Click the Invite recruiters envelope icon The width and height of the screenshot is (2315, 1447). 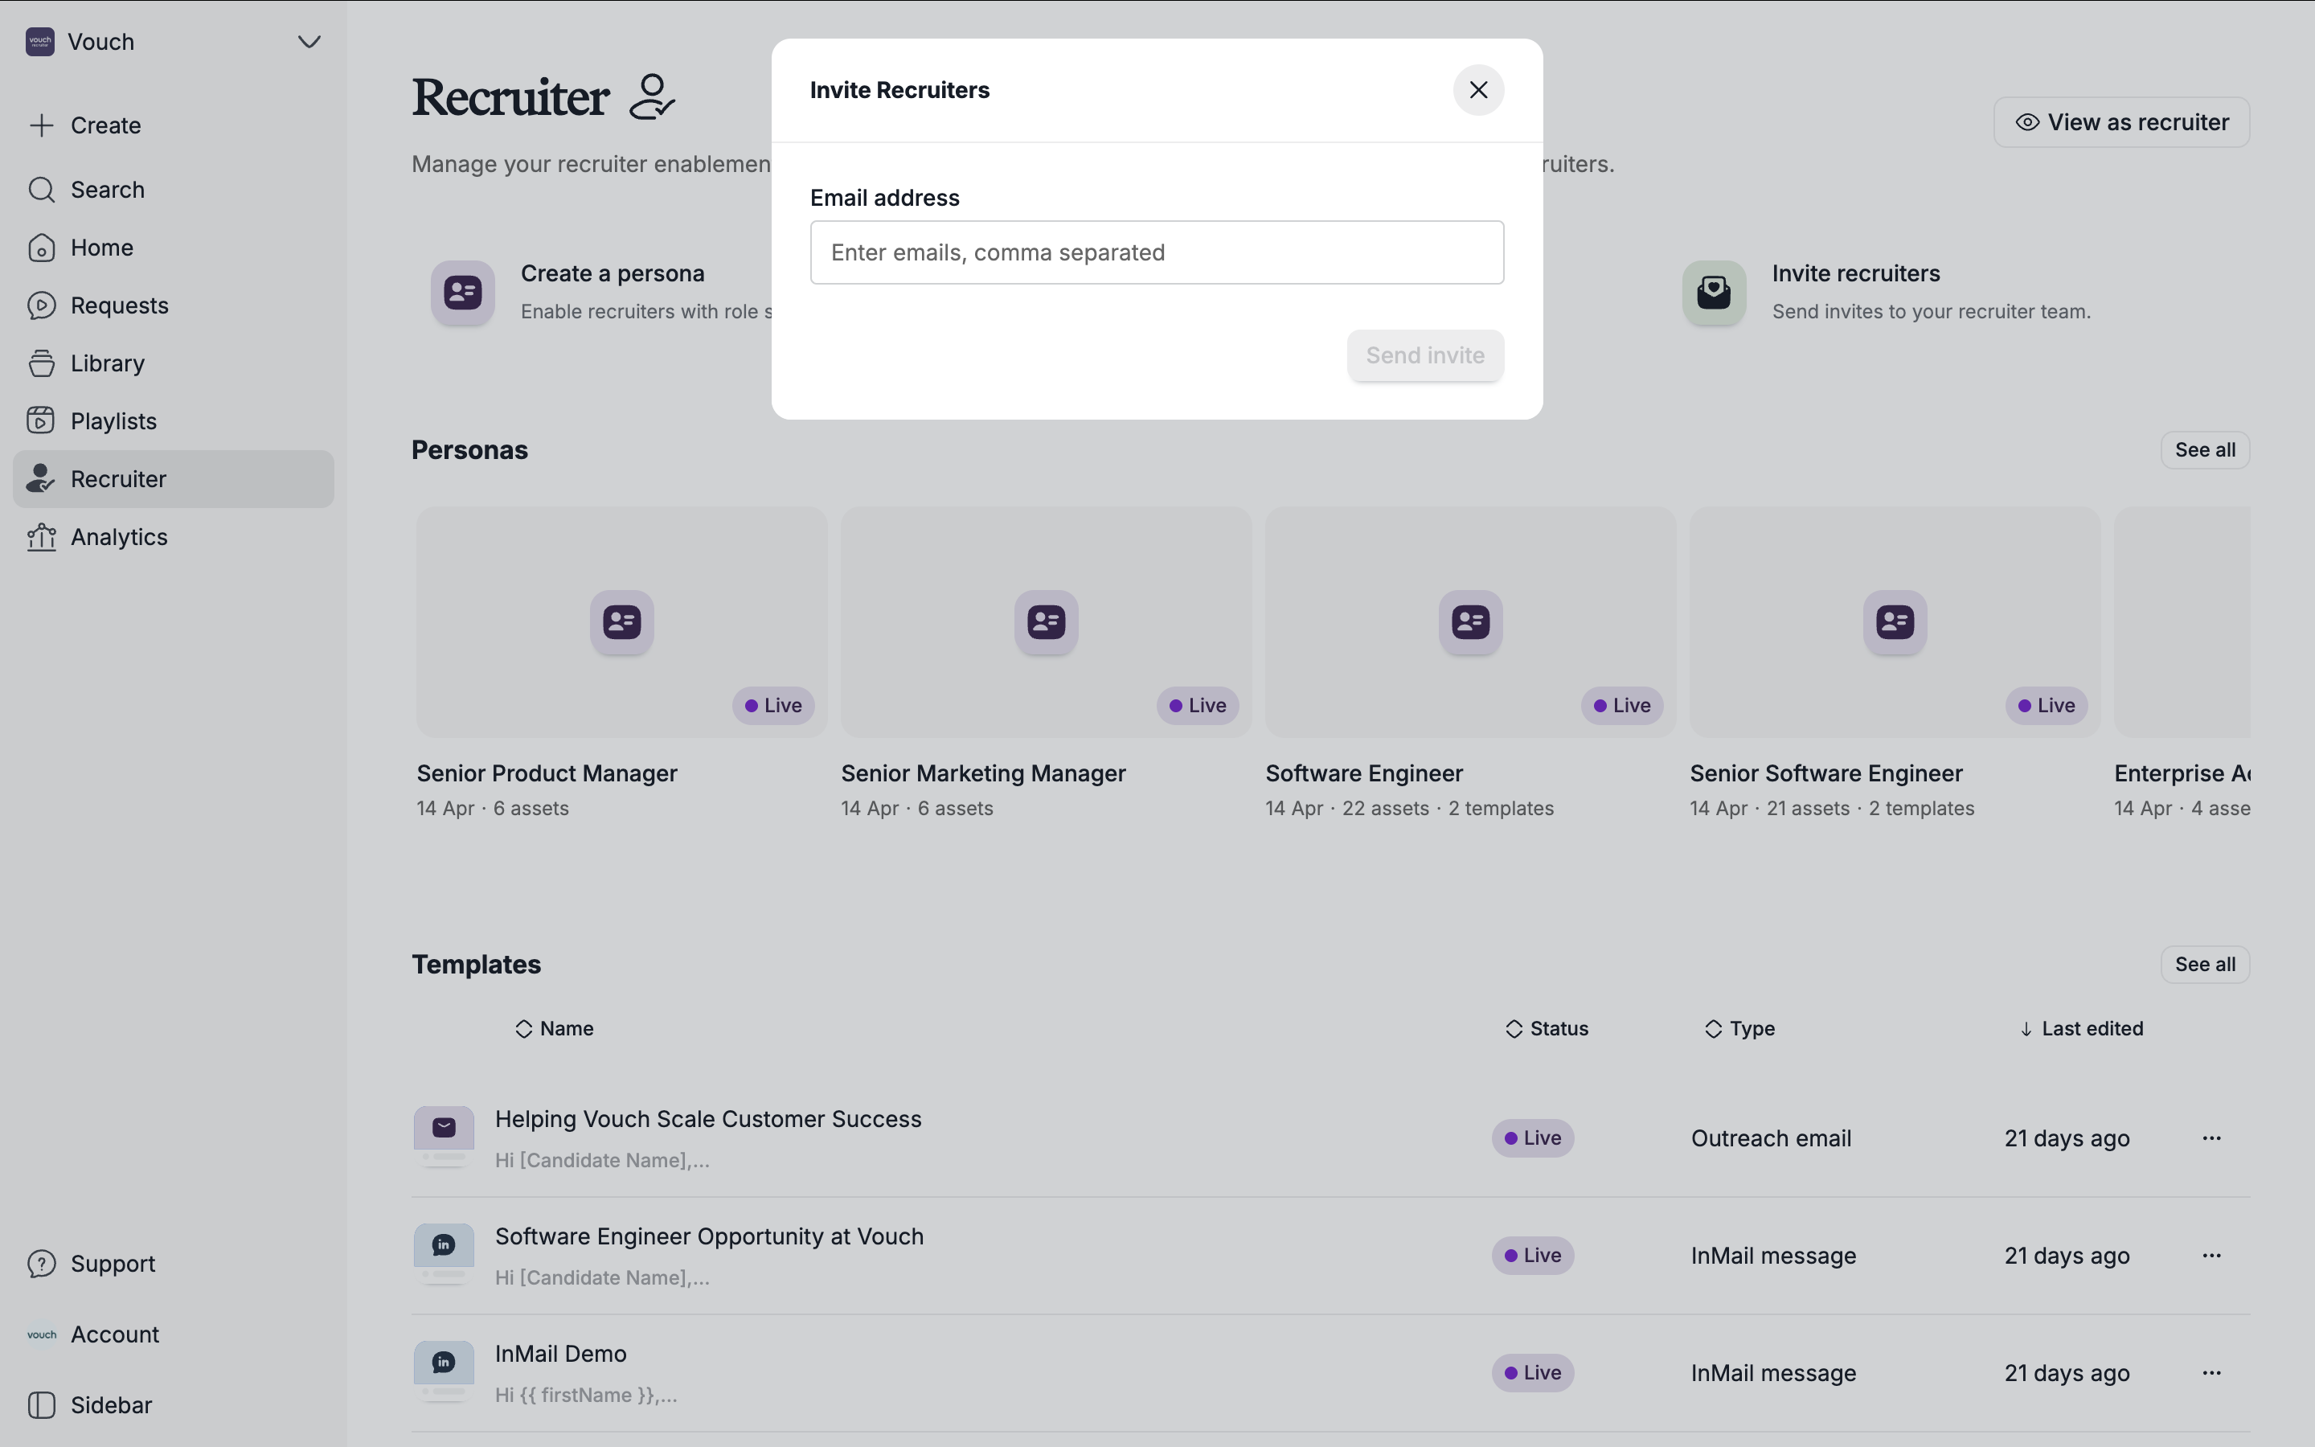pos(1713,293)
